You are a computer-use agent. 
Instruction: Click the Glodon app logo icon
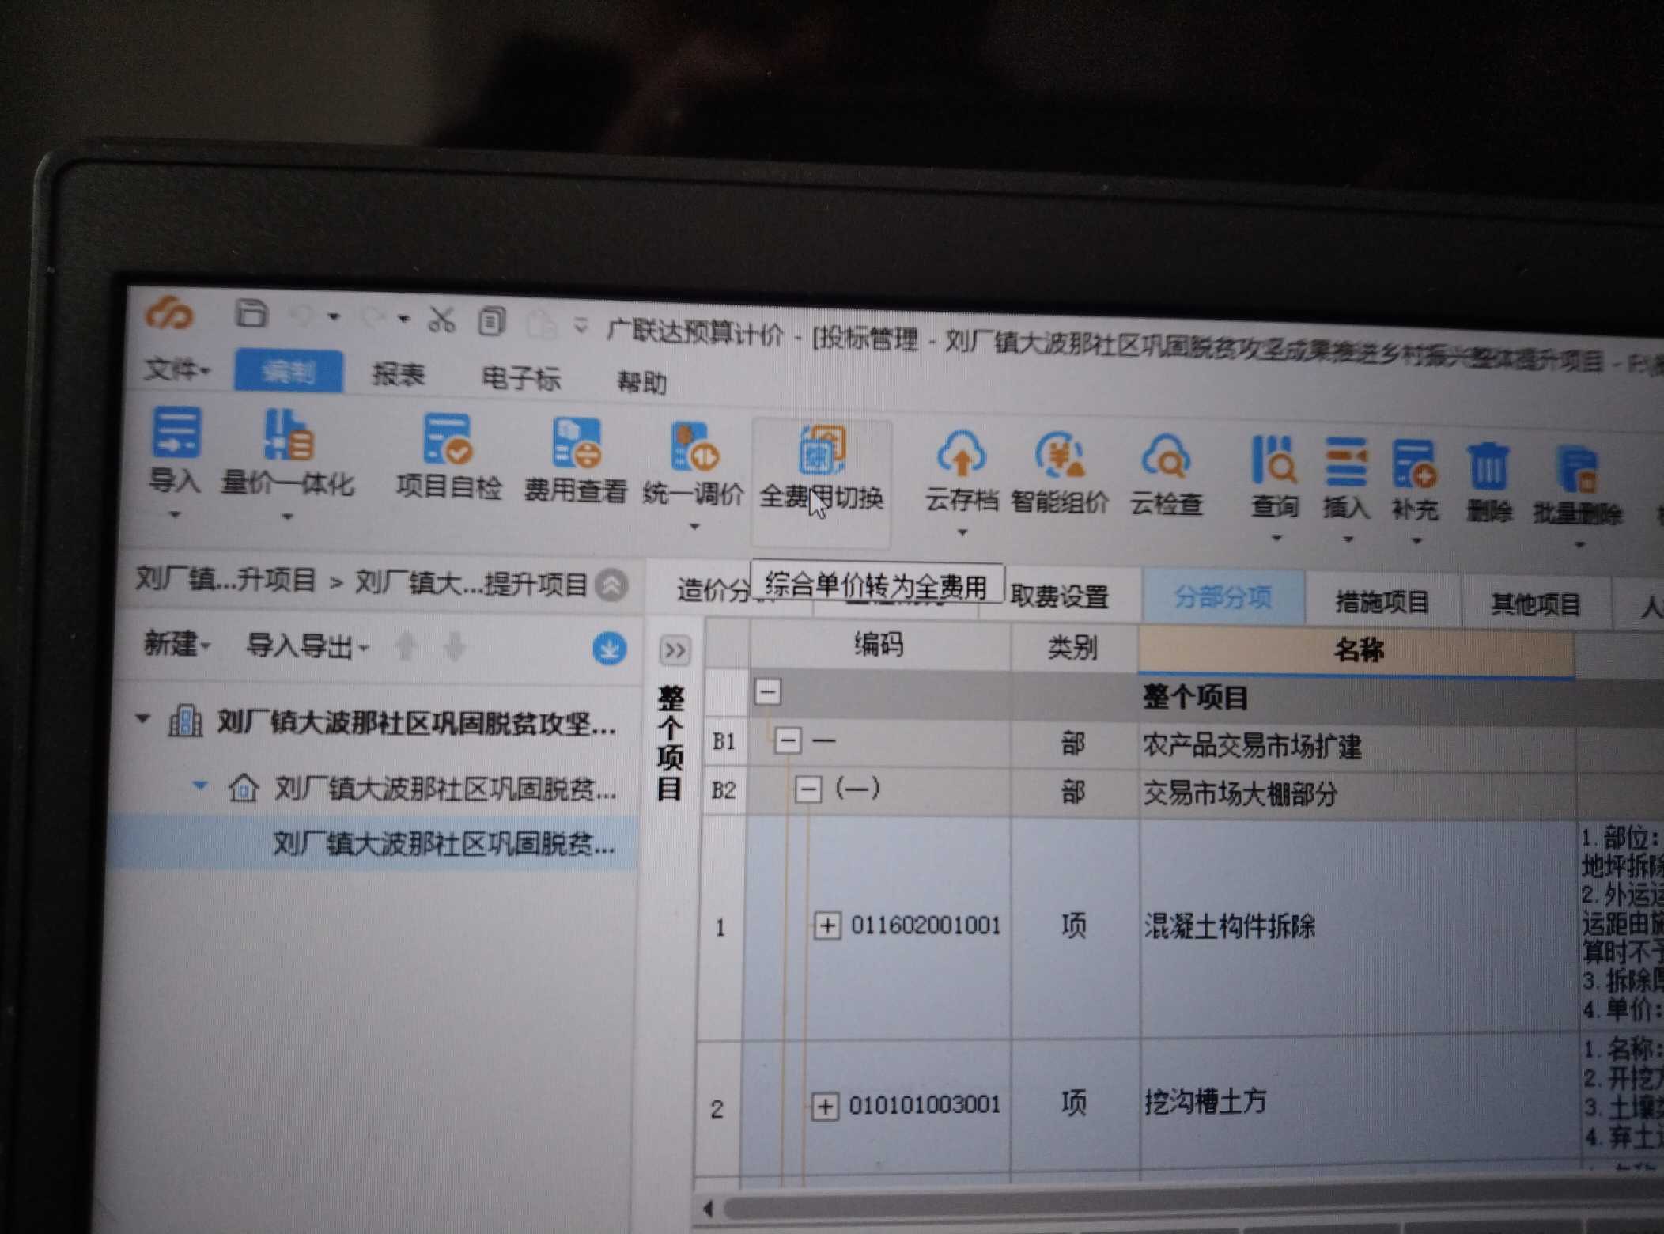click(169, 313)
